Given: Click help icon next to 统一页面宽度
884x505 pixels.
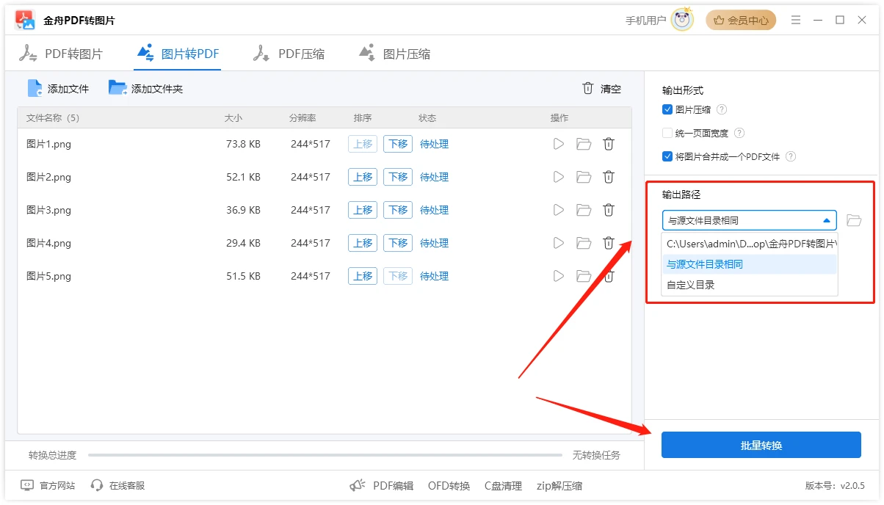Looking at the screenshot, I should coord(739,133).
